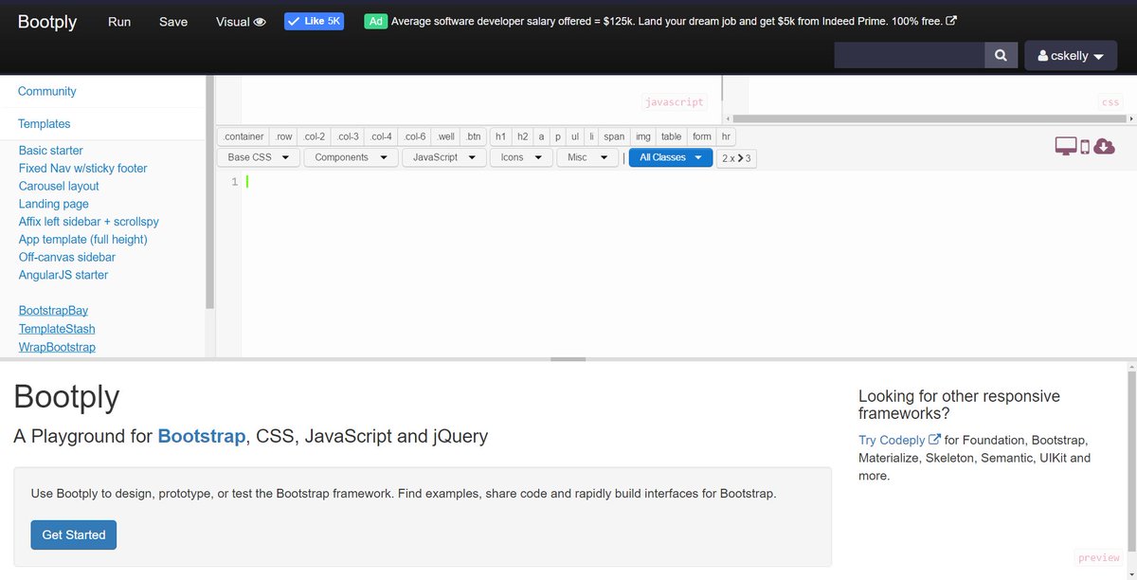Screen dimensions: 1137x580
Task: Open the All Classes dropdown
Action: (x=671, y=157)
